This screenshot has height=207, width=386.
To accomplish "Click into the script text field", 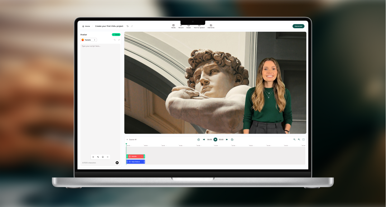I will (100, 71).
